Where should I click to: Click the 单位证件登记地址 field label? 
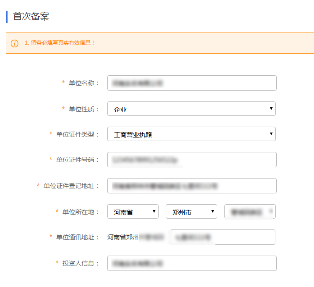71,186
